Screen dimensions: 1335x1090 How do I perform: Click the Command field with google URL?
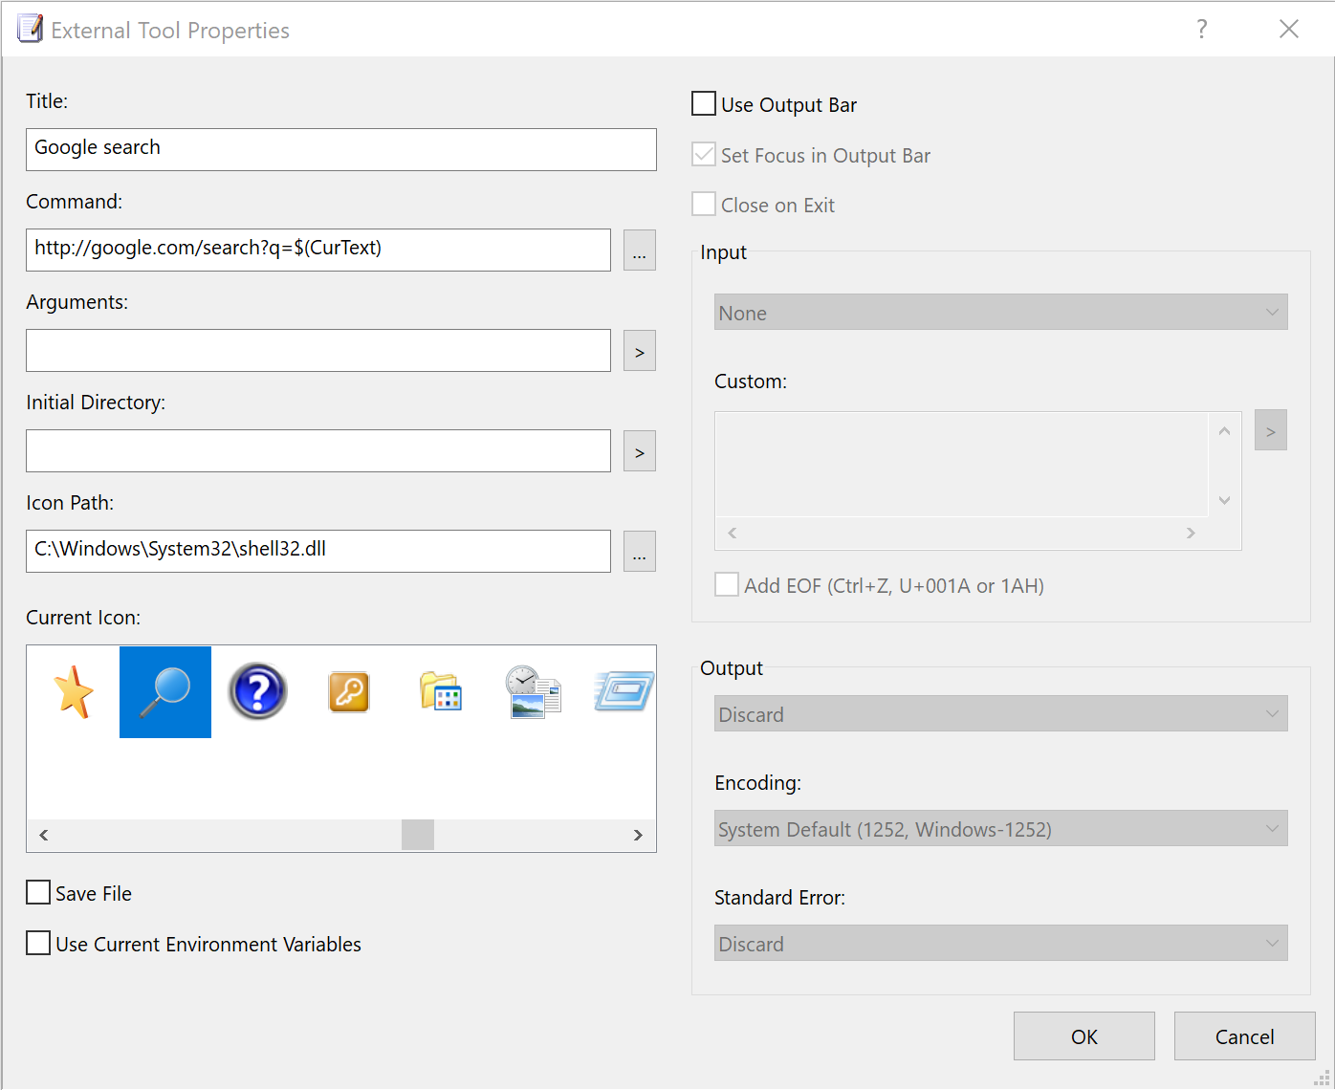point(318,250)
